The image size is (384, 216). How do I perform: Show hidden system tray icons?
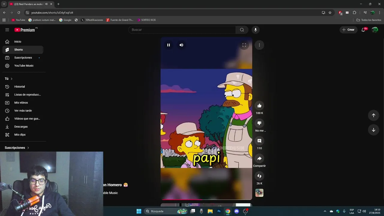[325, 211]
